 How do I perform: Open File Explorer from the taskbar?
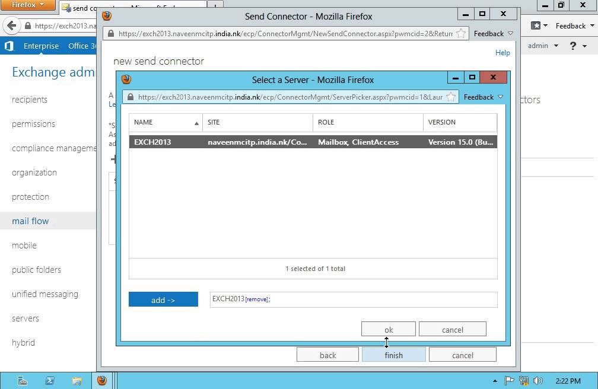pyautogui.click(x=77, y=381)
